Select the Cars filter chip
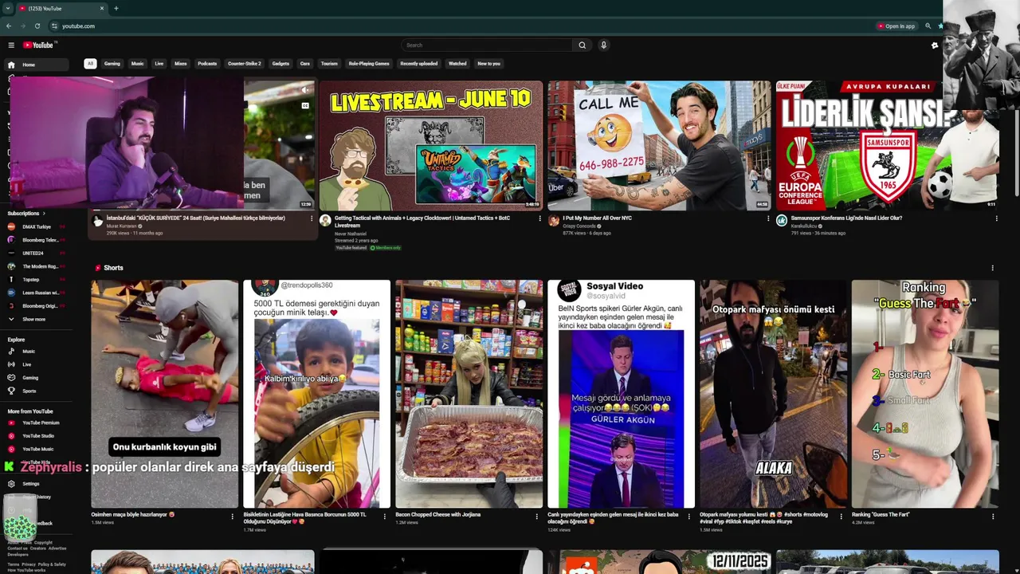Viewport: 1020px width, 574px height. tap(305, 64)
